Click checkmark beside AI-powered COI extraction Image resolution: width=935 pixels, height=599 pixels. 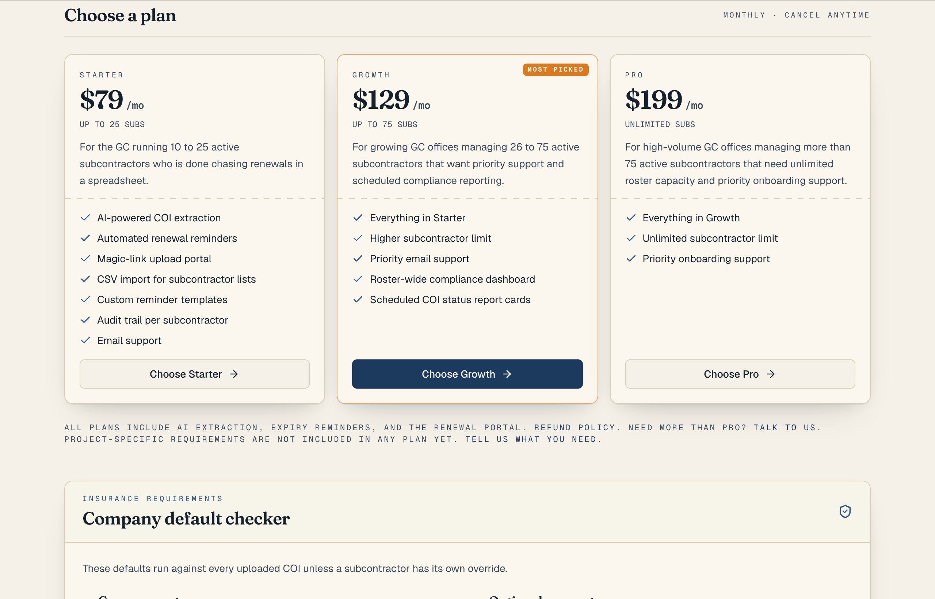[x=85, y=218]
